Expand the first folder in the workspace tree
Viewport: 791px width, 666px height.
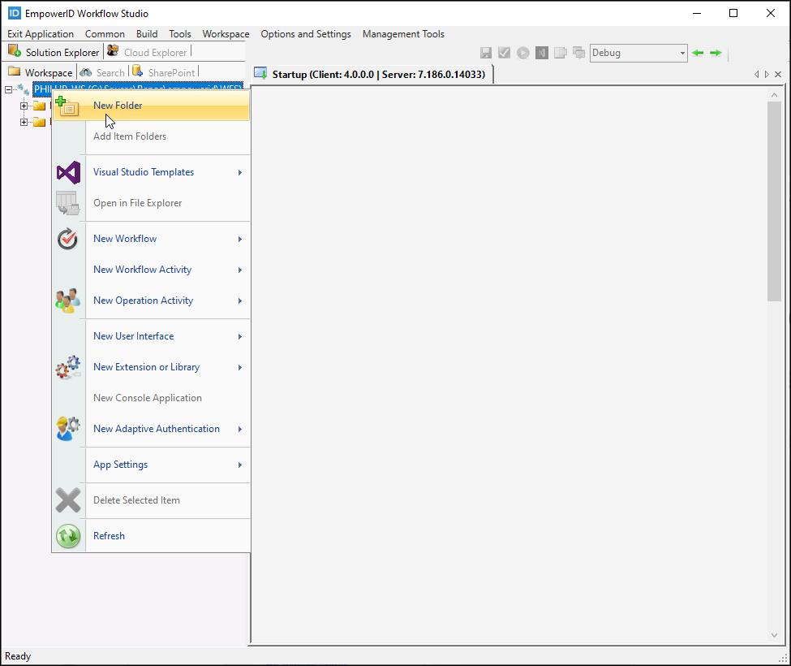(24, 106)
